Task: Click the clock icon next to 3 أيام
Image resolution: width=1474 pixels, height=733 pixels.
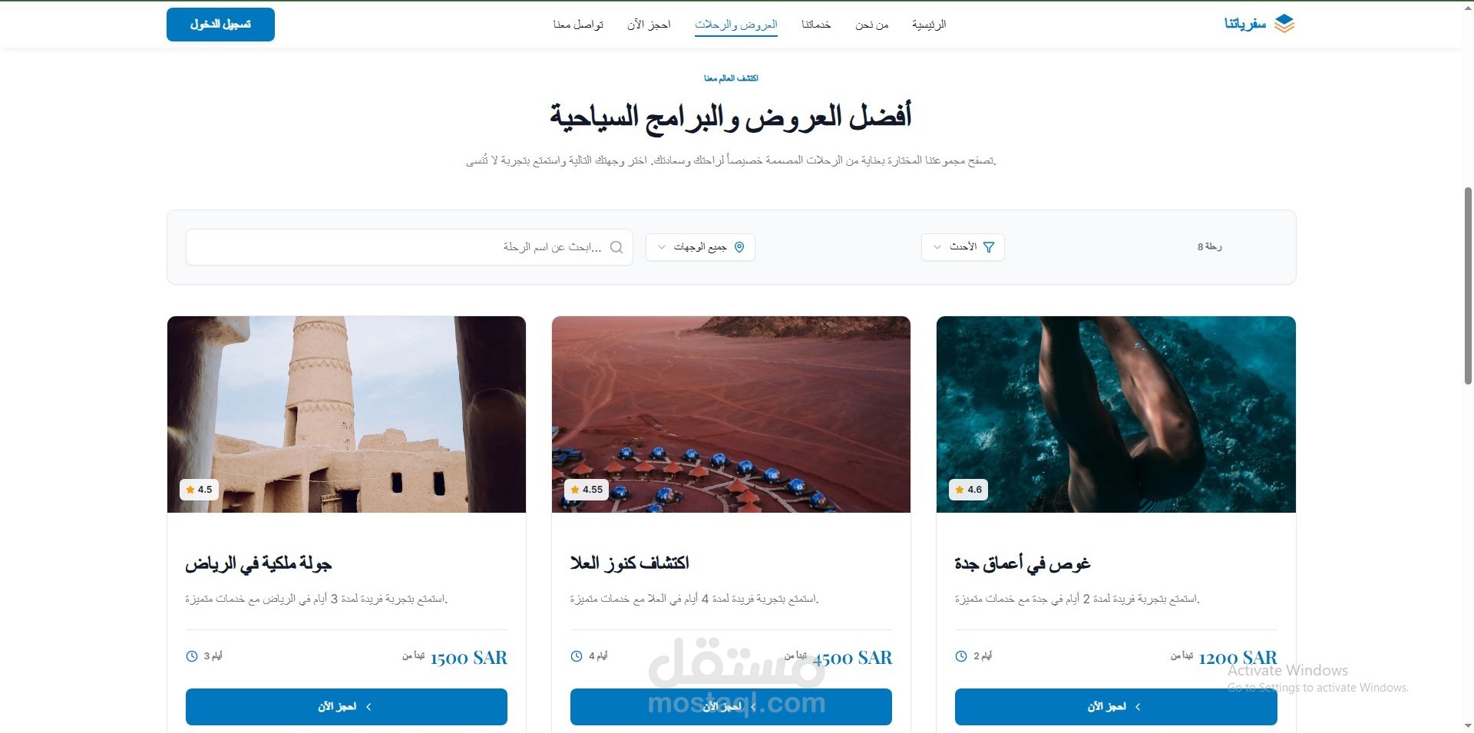Action: [x=192, y=656]
